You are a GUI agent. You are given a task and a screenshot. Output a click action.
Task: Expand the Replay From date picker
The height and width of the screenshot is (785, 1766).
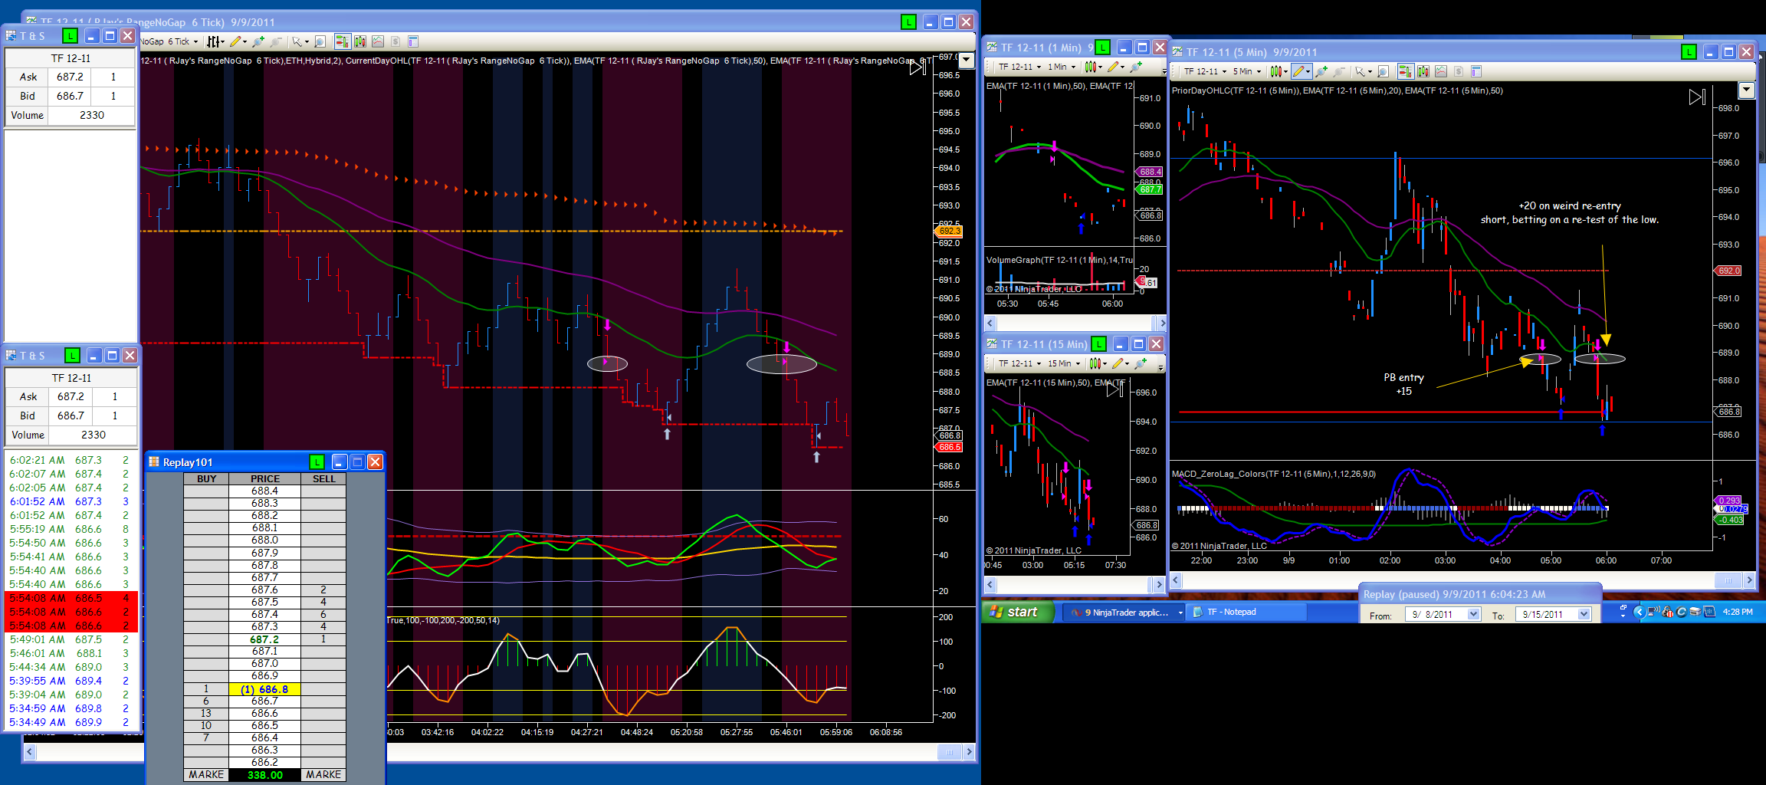1473,614
